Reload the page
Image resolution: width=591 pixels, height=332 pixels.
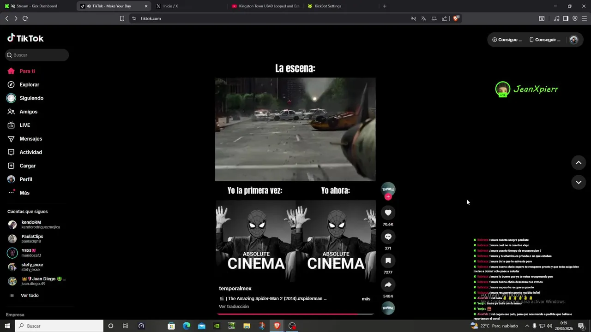25,18
